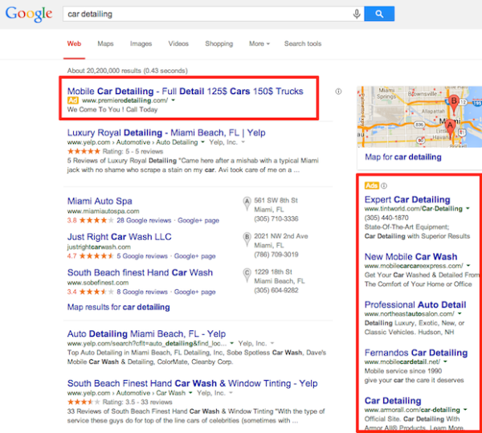Open Map for car detailing link
This screenshot has height=433, width=482.
(x=403, y=157)
